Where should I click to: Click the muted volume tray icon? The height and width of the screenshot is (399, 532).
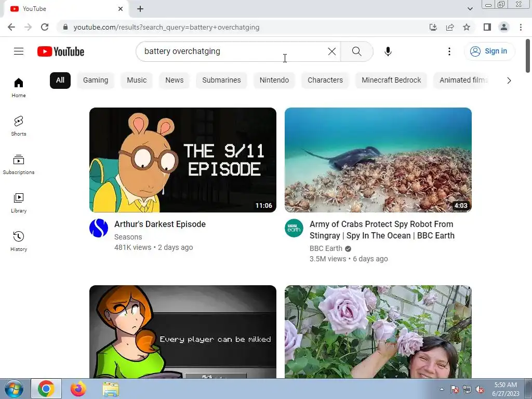480,390
